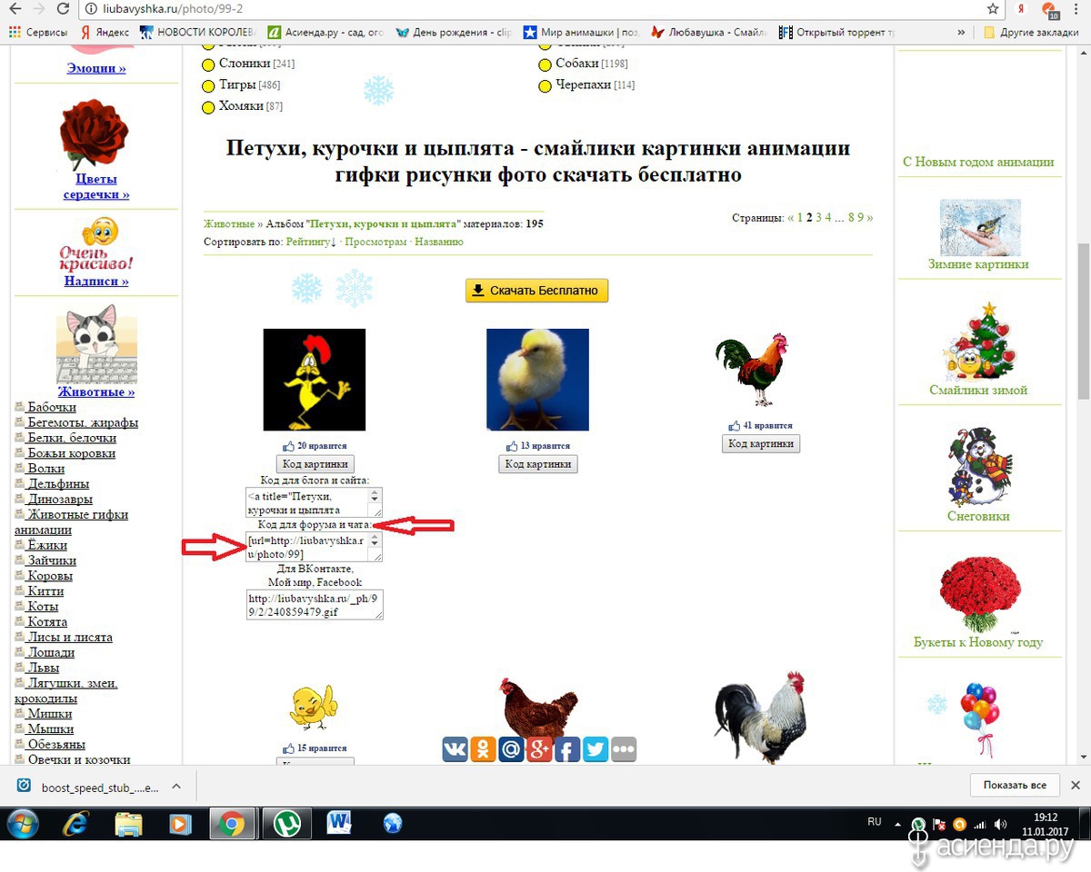This screenshot has width=1091, height=872.
Task: Open НОВОСТИ КОРОЛЕВА bookmark
Action: coord(198,32)
